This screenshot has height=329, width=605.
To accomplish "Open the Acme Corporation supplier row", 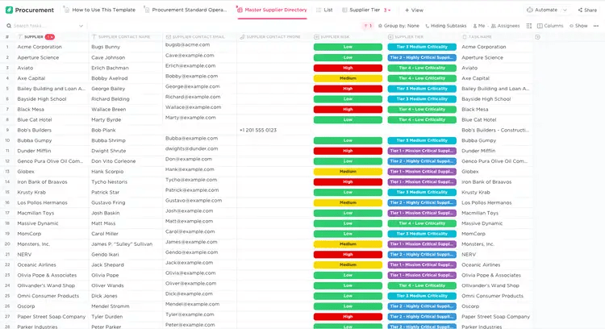I will [40, 47].
